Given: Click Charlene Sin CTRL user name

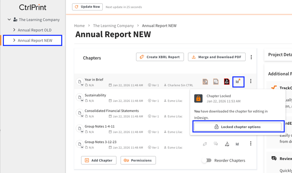Looking at the screenshot, I should (x=180, y=85).
